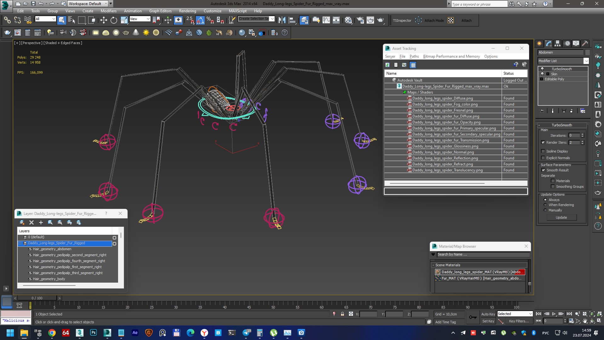
Task: Select the Rotate transform tool
Action: point(114,20)
